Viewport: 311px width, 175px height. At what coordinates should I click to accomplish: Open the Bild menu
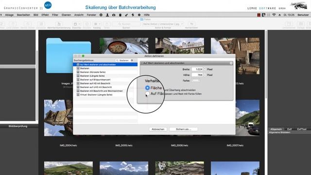coord(35,15)
